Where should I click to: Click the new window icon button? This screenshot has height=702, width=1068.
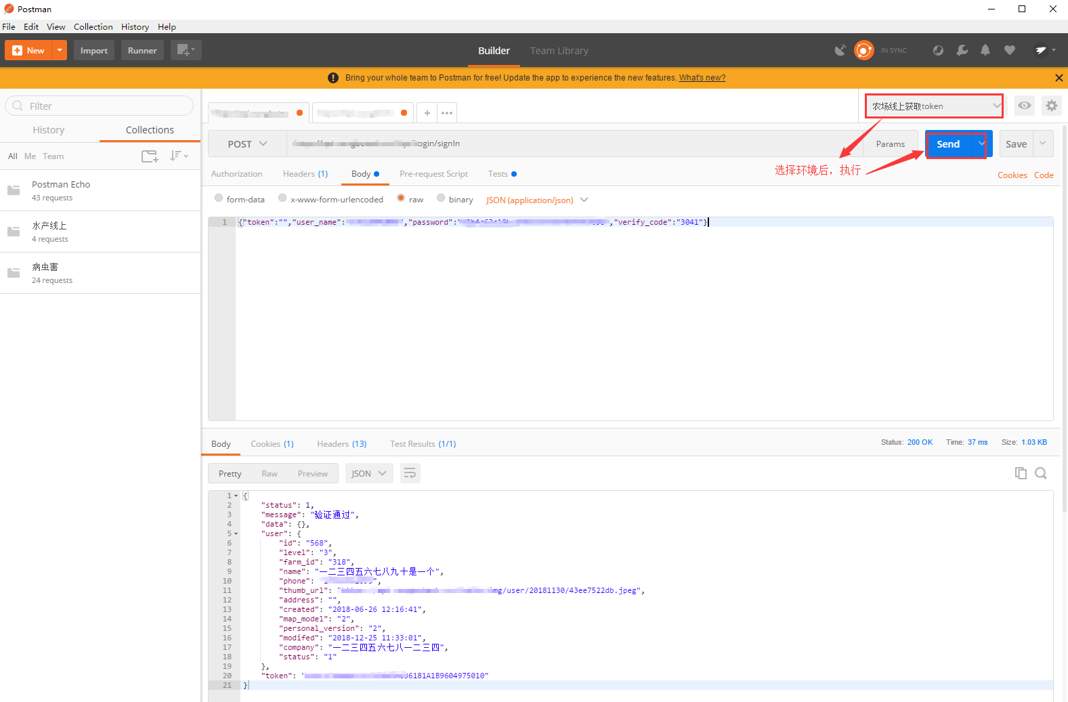[186, 50]
